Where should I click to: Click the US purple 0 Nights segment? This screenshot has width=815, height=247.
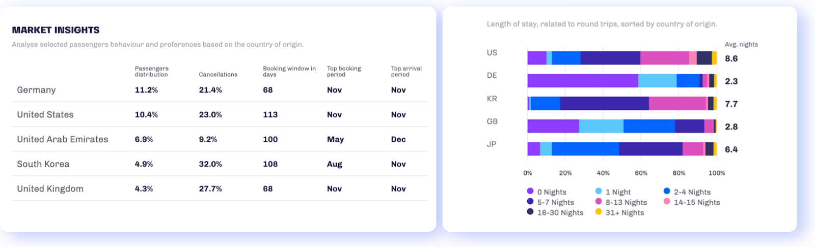pyautogui.click(x=537, y=58)
